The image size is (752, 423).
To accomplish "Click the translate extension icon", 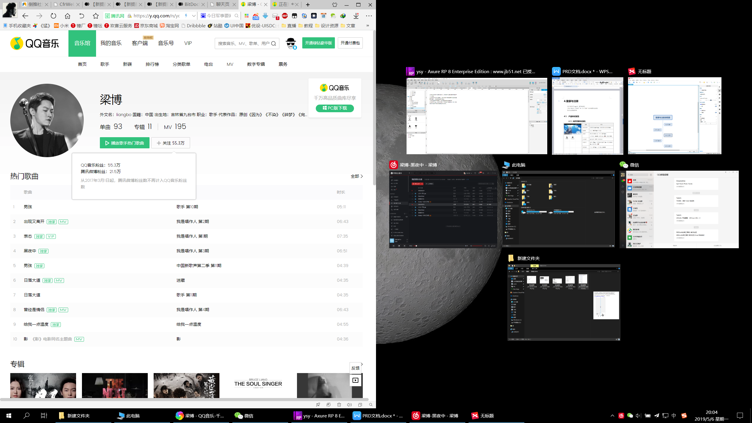I will coord(323,16).
